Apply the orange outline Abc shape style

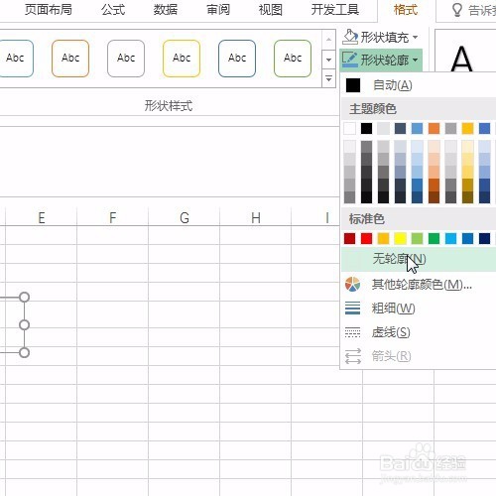[x=70, y=59]
